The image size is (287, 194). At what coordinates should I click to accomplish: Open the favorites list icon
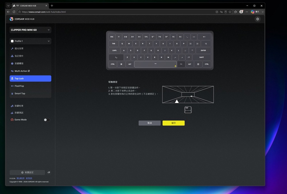pyautogui.click(x=235, y=12)
